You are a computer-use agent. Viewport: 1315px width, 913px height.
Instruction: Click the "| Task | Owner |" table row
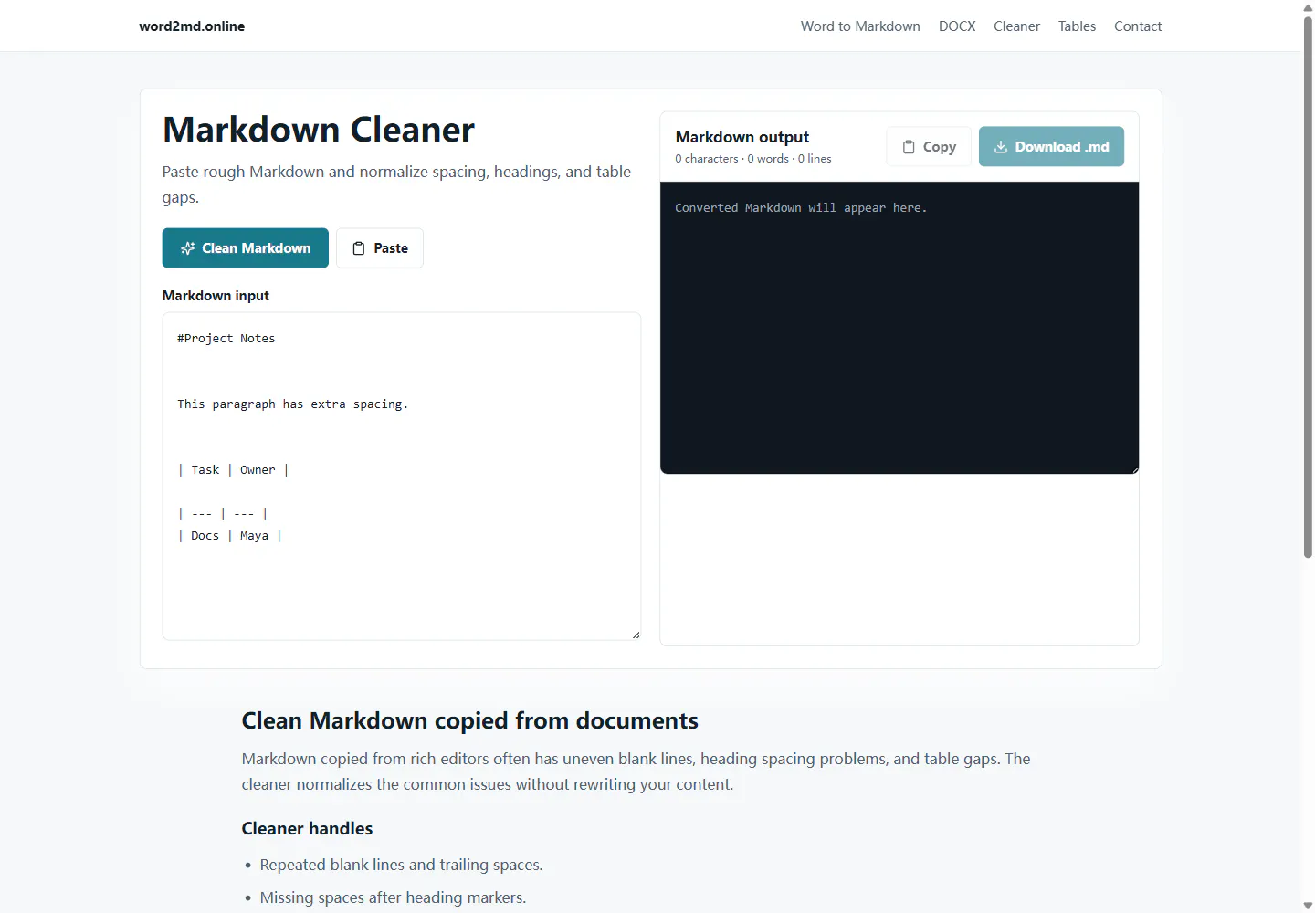coord(234,470)
